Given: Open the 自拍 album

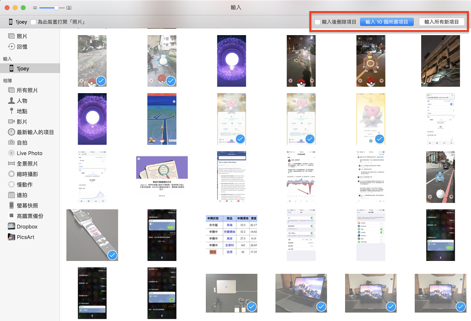Looking at the screenshot, I should 20,142.
